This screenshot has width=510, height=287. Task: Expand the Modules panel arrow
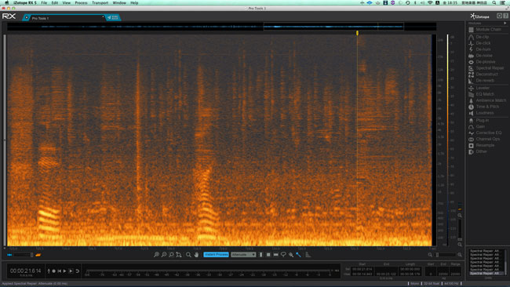(505, 23)
